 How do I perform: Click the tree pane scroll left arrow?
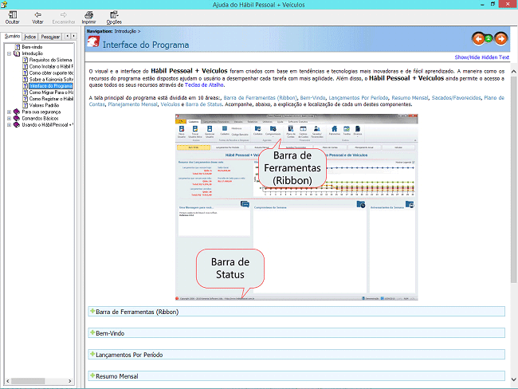click(x=8, y=381)
